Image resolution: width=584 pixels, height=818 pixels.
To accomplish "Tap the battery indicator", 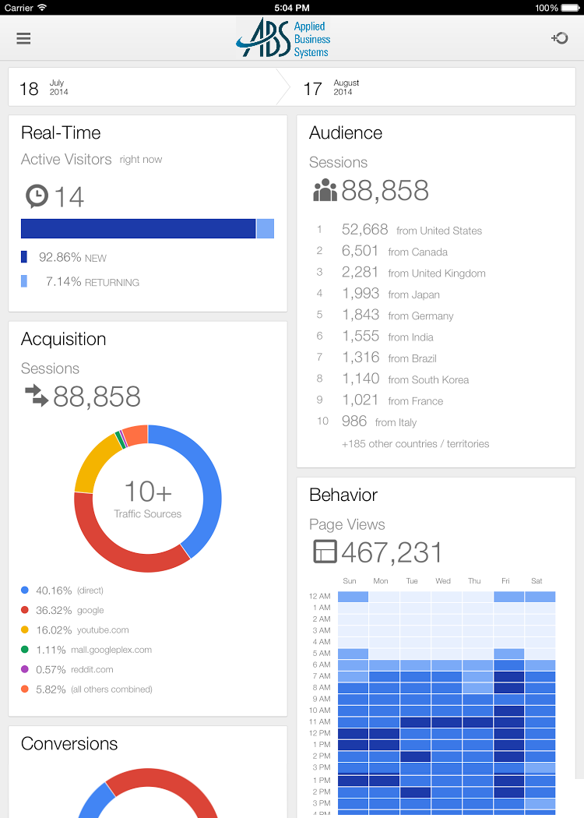I will (571, 7).
